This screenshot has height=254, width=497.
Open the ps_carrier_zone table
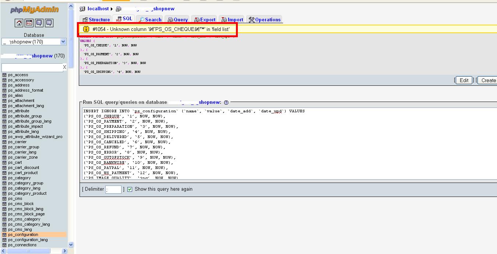(x=23, y=157)
